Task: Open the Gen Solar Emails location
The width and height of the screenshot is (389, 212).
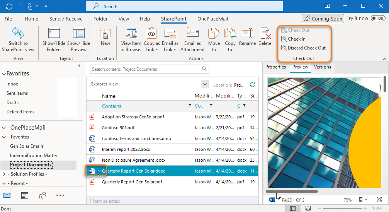Action: (x=27, y=146)
